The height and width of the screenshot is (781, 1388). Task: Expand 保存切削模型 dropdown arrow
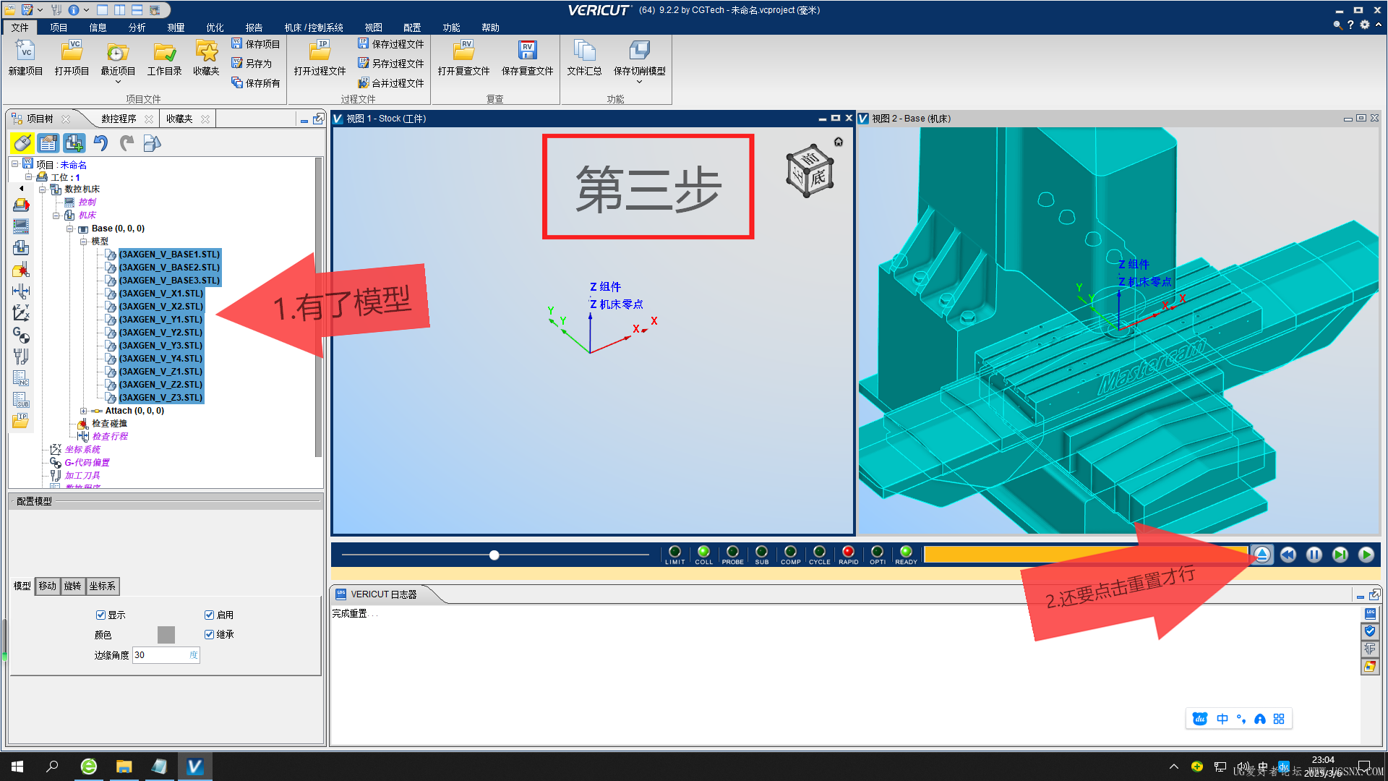[639, 82]
